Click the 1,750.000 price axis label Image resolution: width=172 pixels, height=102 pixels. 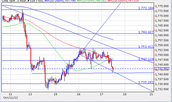tap(162, 55)
